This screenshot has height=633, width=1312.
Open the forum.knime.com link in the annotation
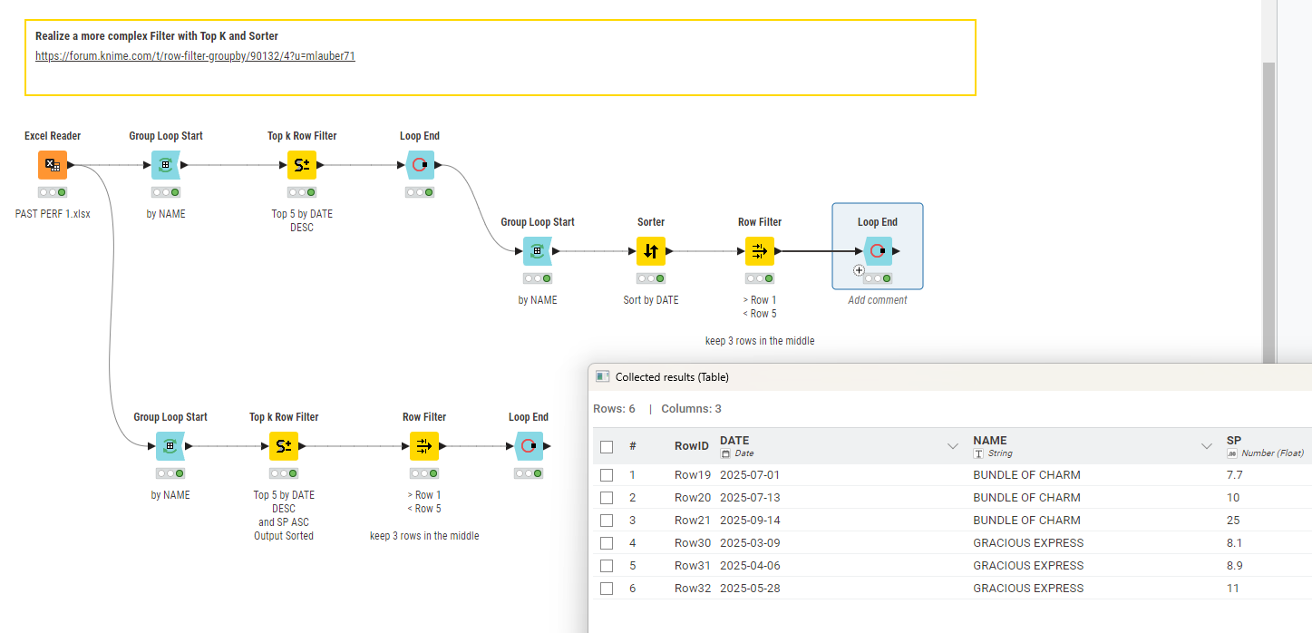[195, 56]
